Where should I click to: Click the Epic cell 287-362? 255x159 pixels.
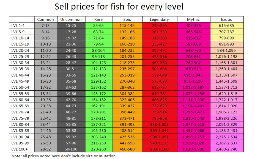click(x=127, y=87)
